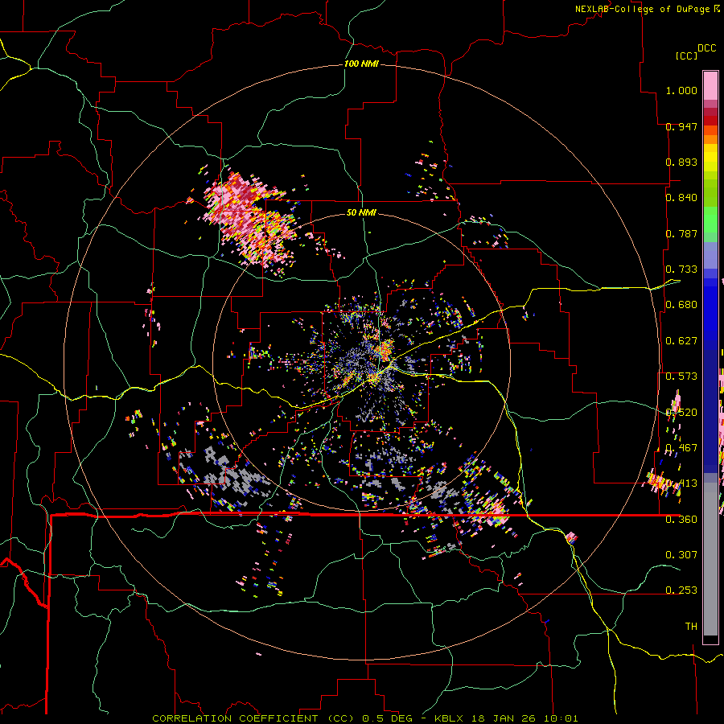
Task: Select the 0.840 scale value
Action: tap(681, 198)
